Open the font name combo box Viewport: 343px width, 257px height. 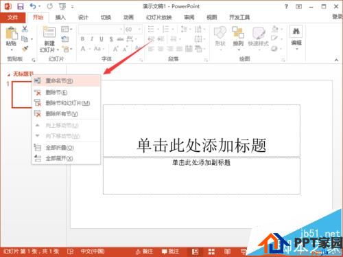101,30
